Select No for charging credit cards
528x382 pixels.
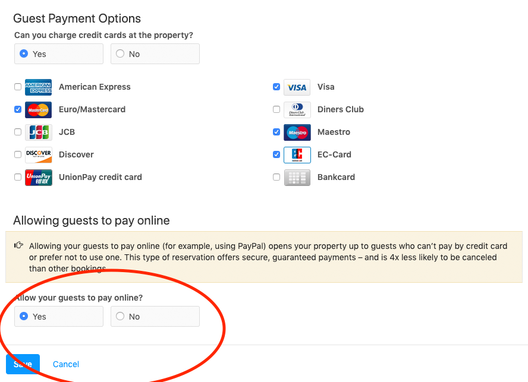155,54
